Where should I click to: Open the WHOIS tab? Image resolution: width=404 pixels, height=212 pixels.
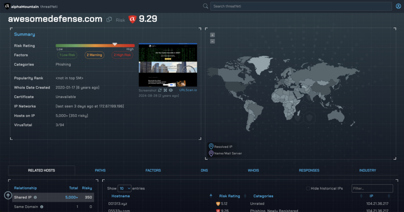pos(253,170)
